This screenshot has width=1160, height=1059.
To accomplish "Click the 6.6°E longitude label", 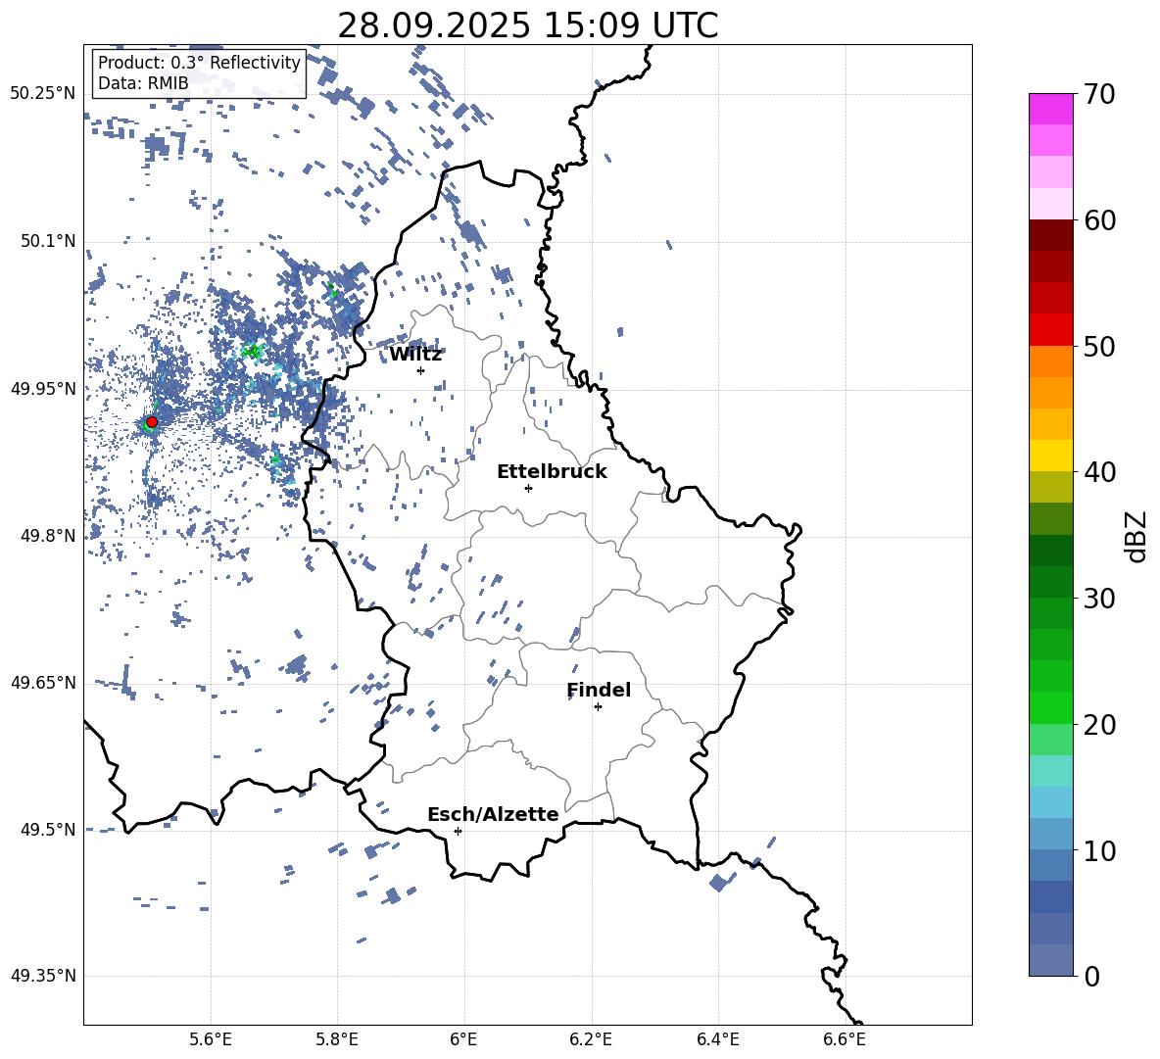I will pos(845,1040).
